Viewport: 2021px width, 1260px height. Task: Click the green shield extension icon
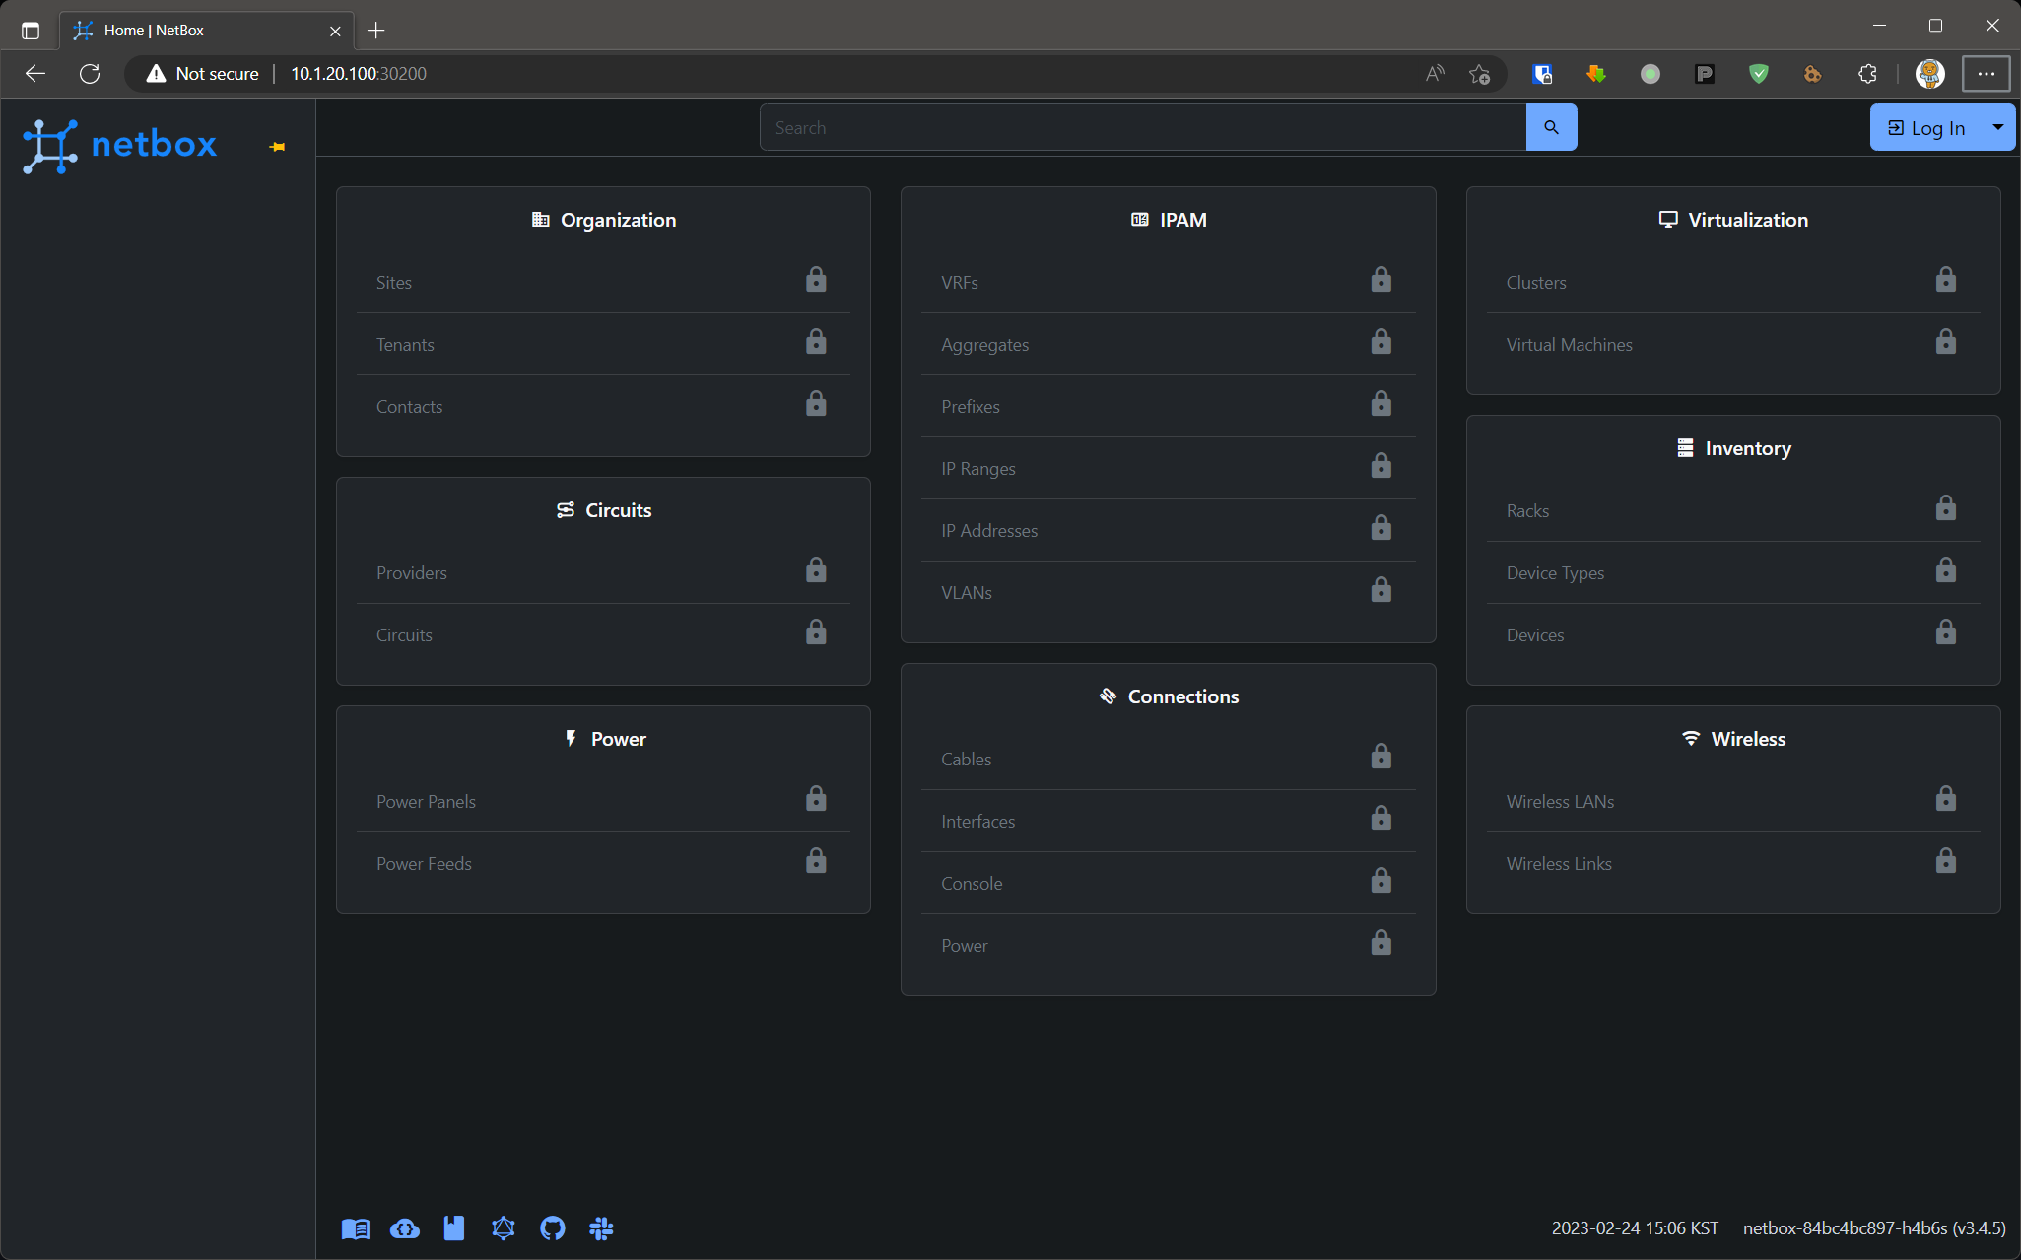click(x=1759, y=74)
